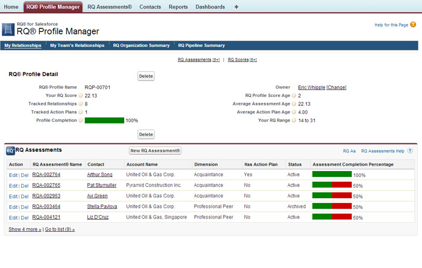Open assessment RQA-002764 record
Screen dimensions: 422x268
(46, 175)
